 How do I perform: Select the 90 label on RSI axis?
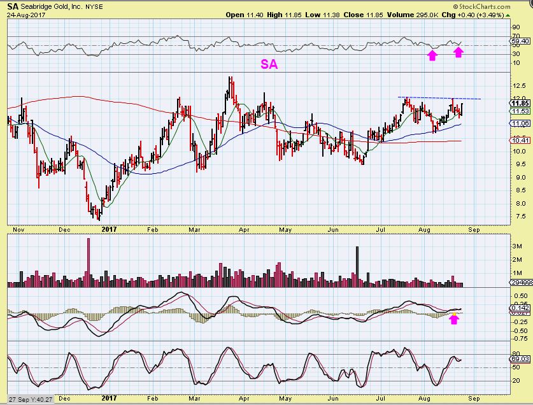(516, 27)
